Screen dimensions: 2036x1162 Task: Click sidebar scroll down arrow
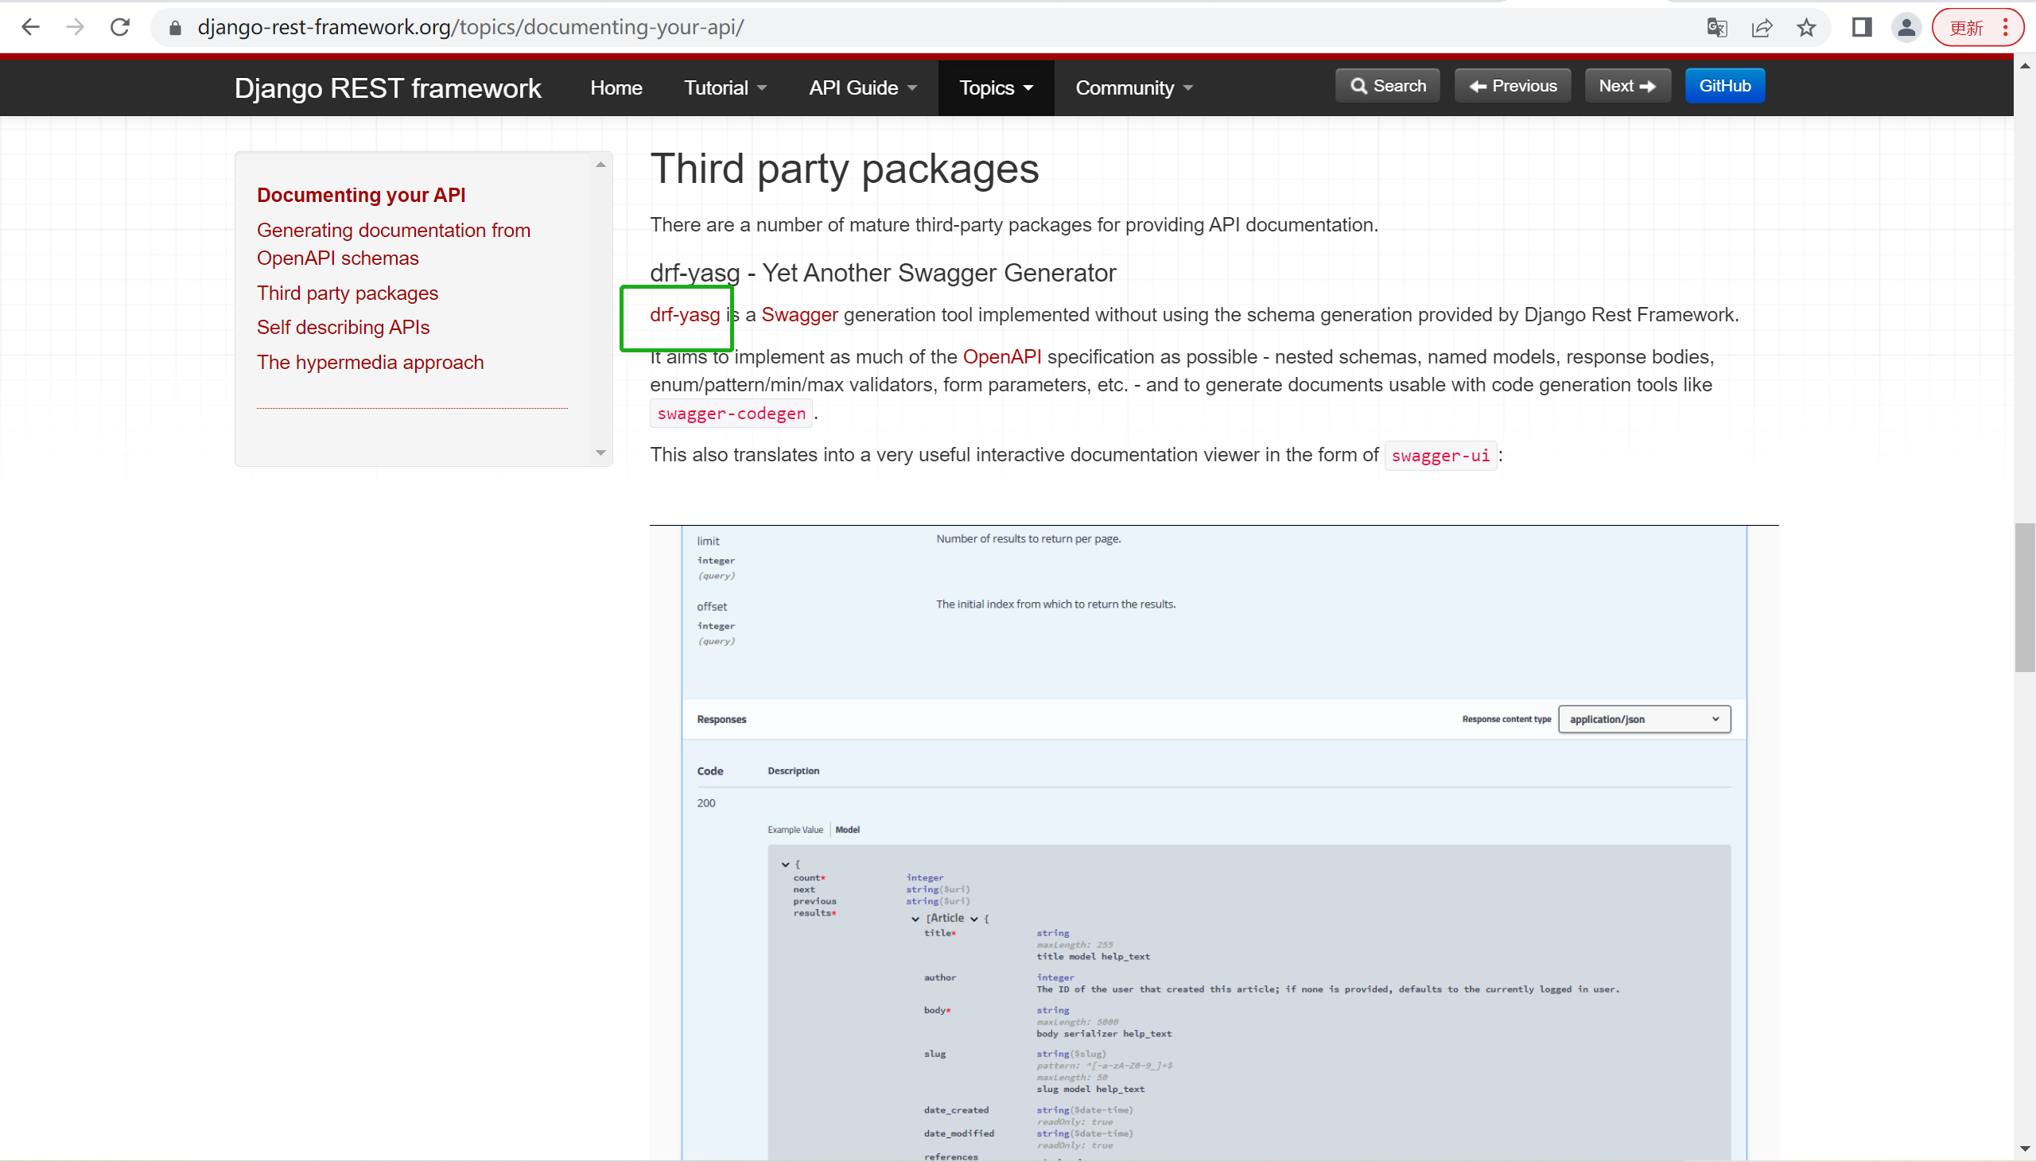click(600, 453)
